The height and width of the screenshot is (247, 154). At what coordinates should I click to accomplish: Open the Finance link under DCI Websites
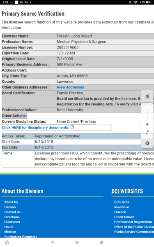pos(120,212)
